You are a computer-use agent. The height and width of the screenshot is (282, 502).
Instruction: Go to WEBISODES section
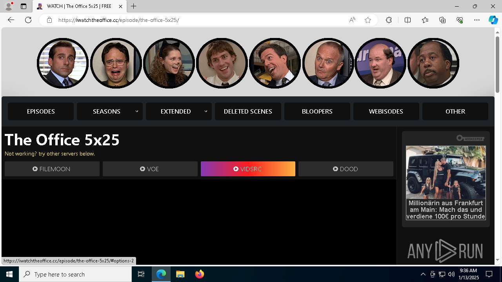click(386, 111)
